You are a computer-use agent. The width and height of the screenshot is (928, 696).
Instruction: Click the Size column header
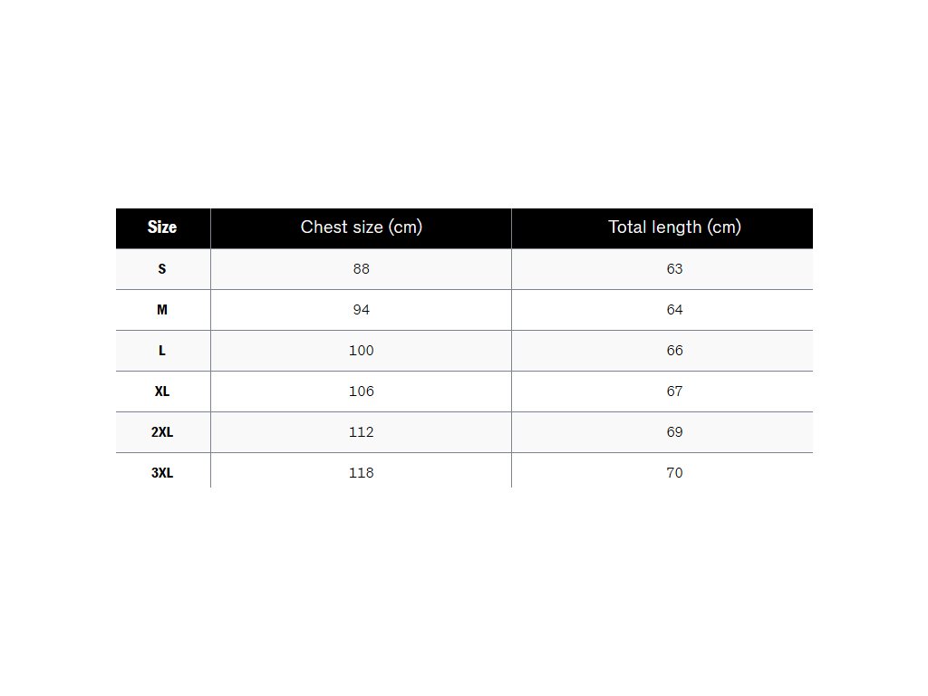(162, 227)
